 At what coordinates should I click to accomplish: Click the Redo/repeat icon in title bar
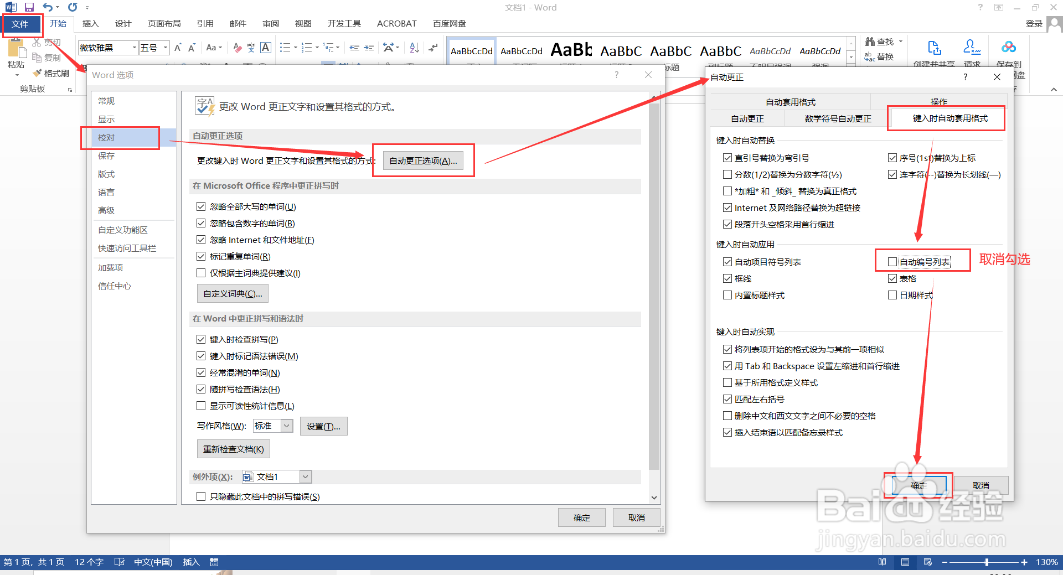click(x=73, y=7)
